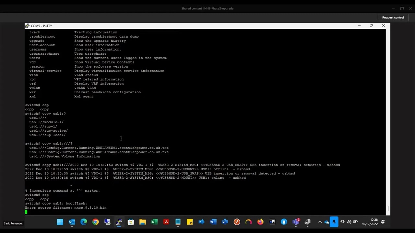Viewport: 415px width, 233px height.
Task: Launch Microsoft Edge from the taskbar
Action: (x=84, y=222)
